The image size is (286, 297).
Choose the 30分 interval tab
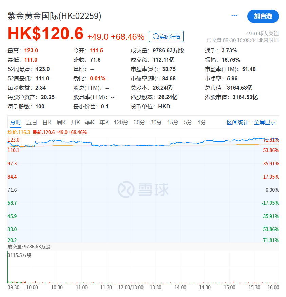pyautogui.click(x=156, y=123)
